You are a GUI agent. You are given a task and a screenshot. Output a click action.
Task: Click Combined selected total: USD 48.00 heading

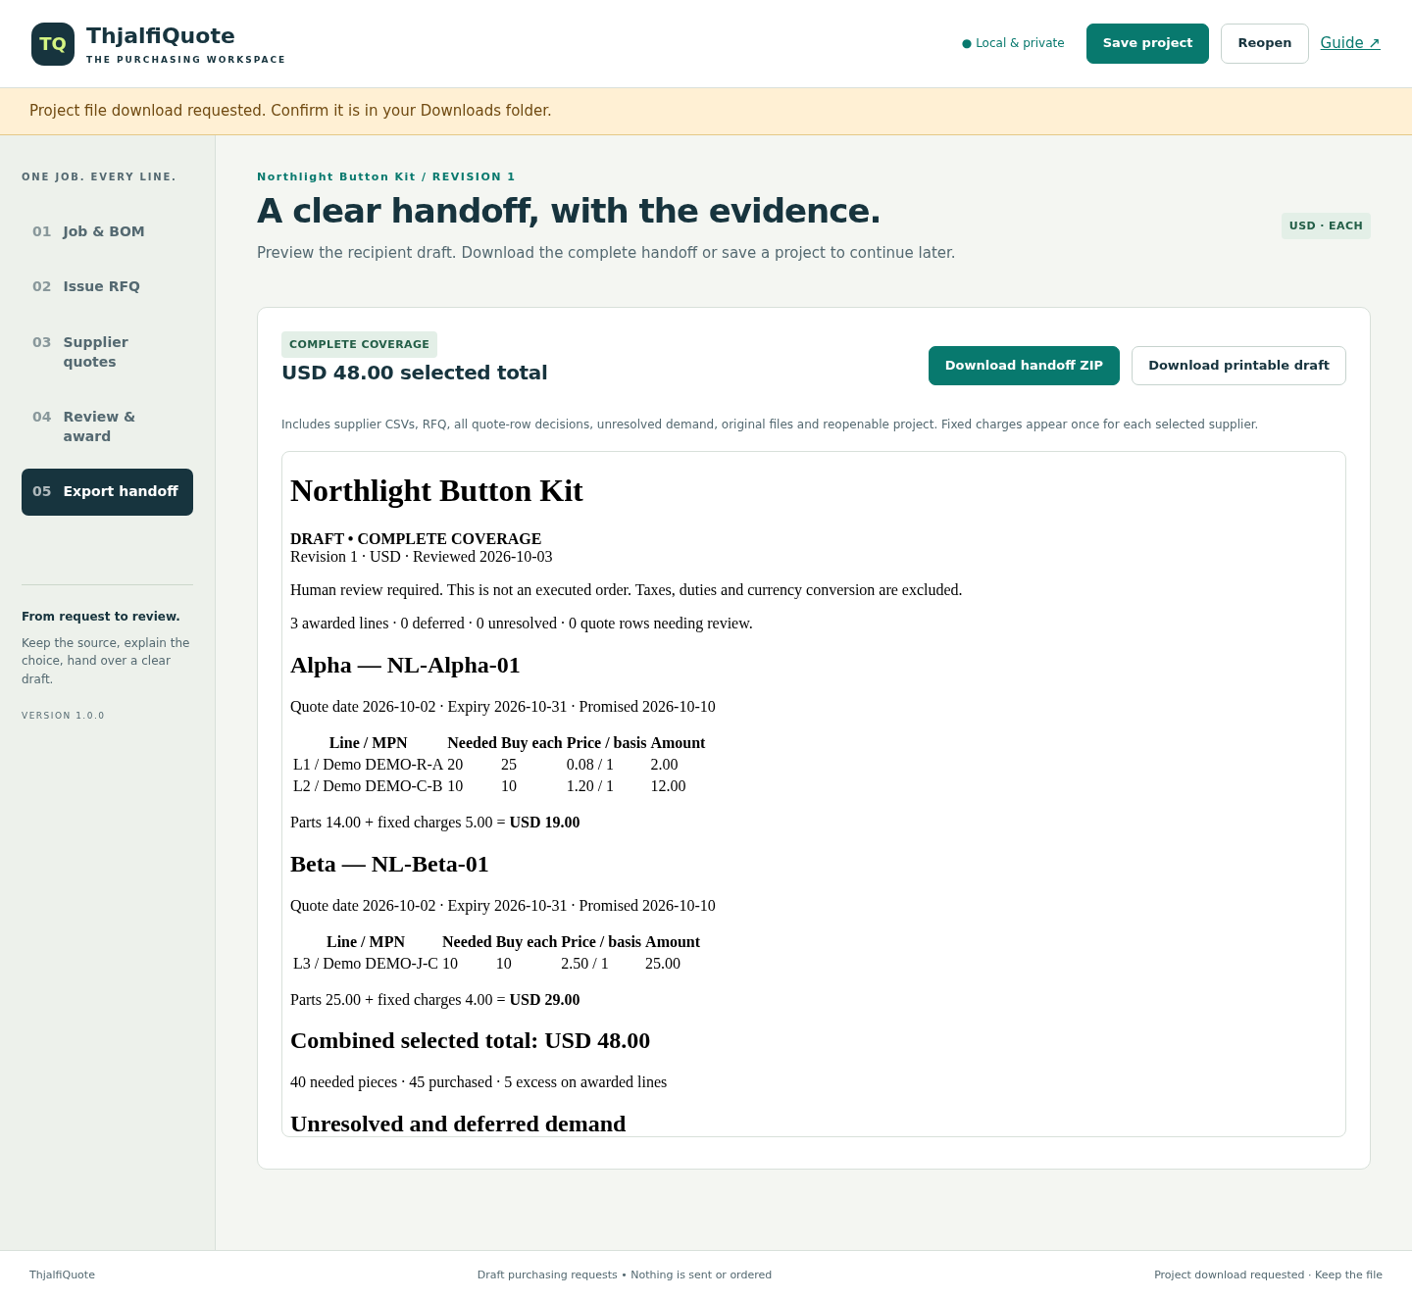tap(470, 1041)
